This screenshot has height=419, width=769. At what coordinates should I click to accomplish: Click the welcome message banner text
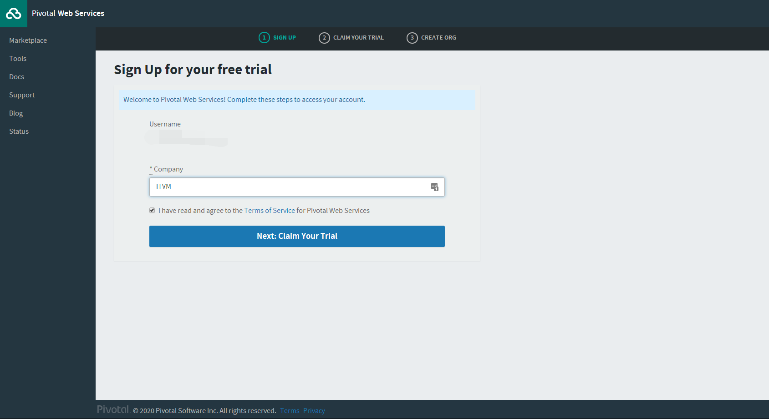click(x=244, y=100)
